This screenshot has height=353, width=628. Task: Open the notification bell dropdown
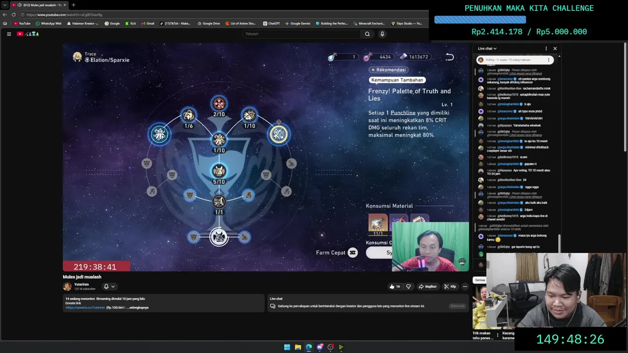tap(109, 286)
